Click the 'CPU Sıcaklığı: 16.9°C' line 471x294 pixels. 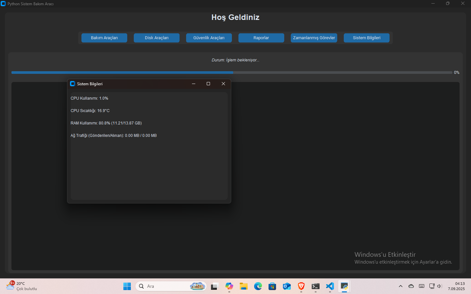pyautogui.click(x=90, y=111)
